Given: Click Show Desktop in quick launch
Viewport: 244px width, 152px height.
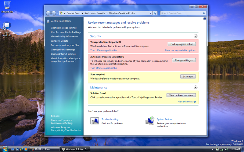Looking at the screenshot, I should [x=13, y=149].
